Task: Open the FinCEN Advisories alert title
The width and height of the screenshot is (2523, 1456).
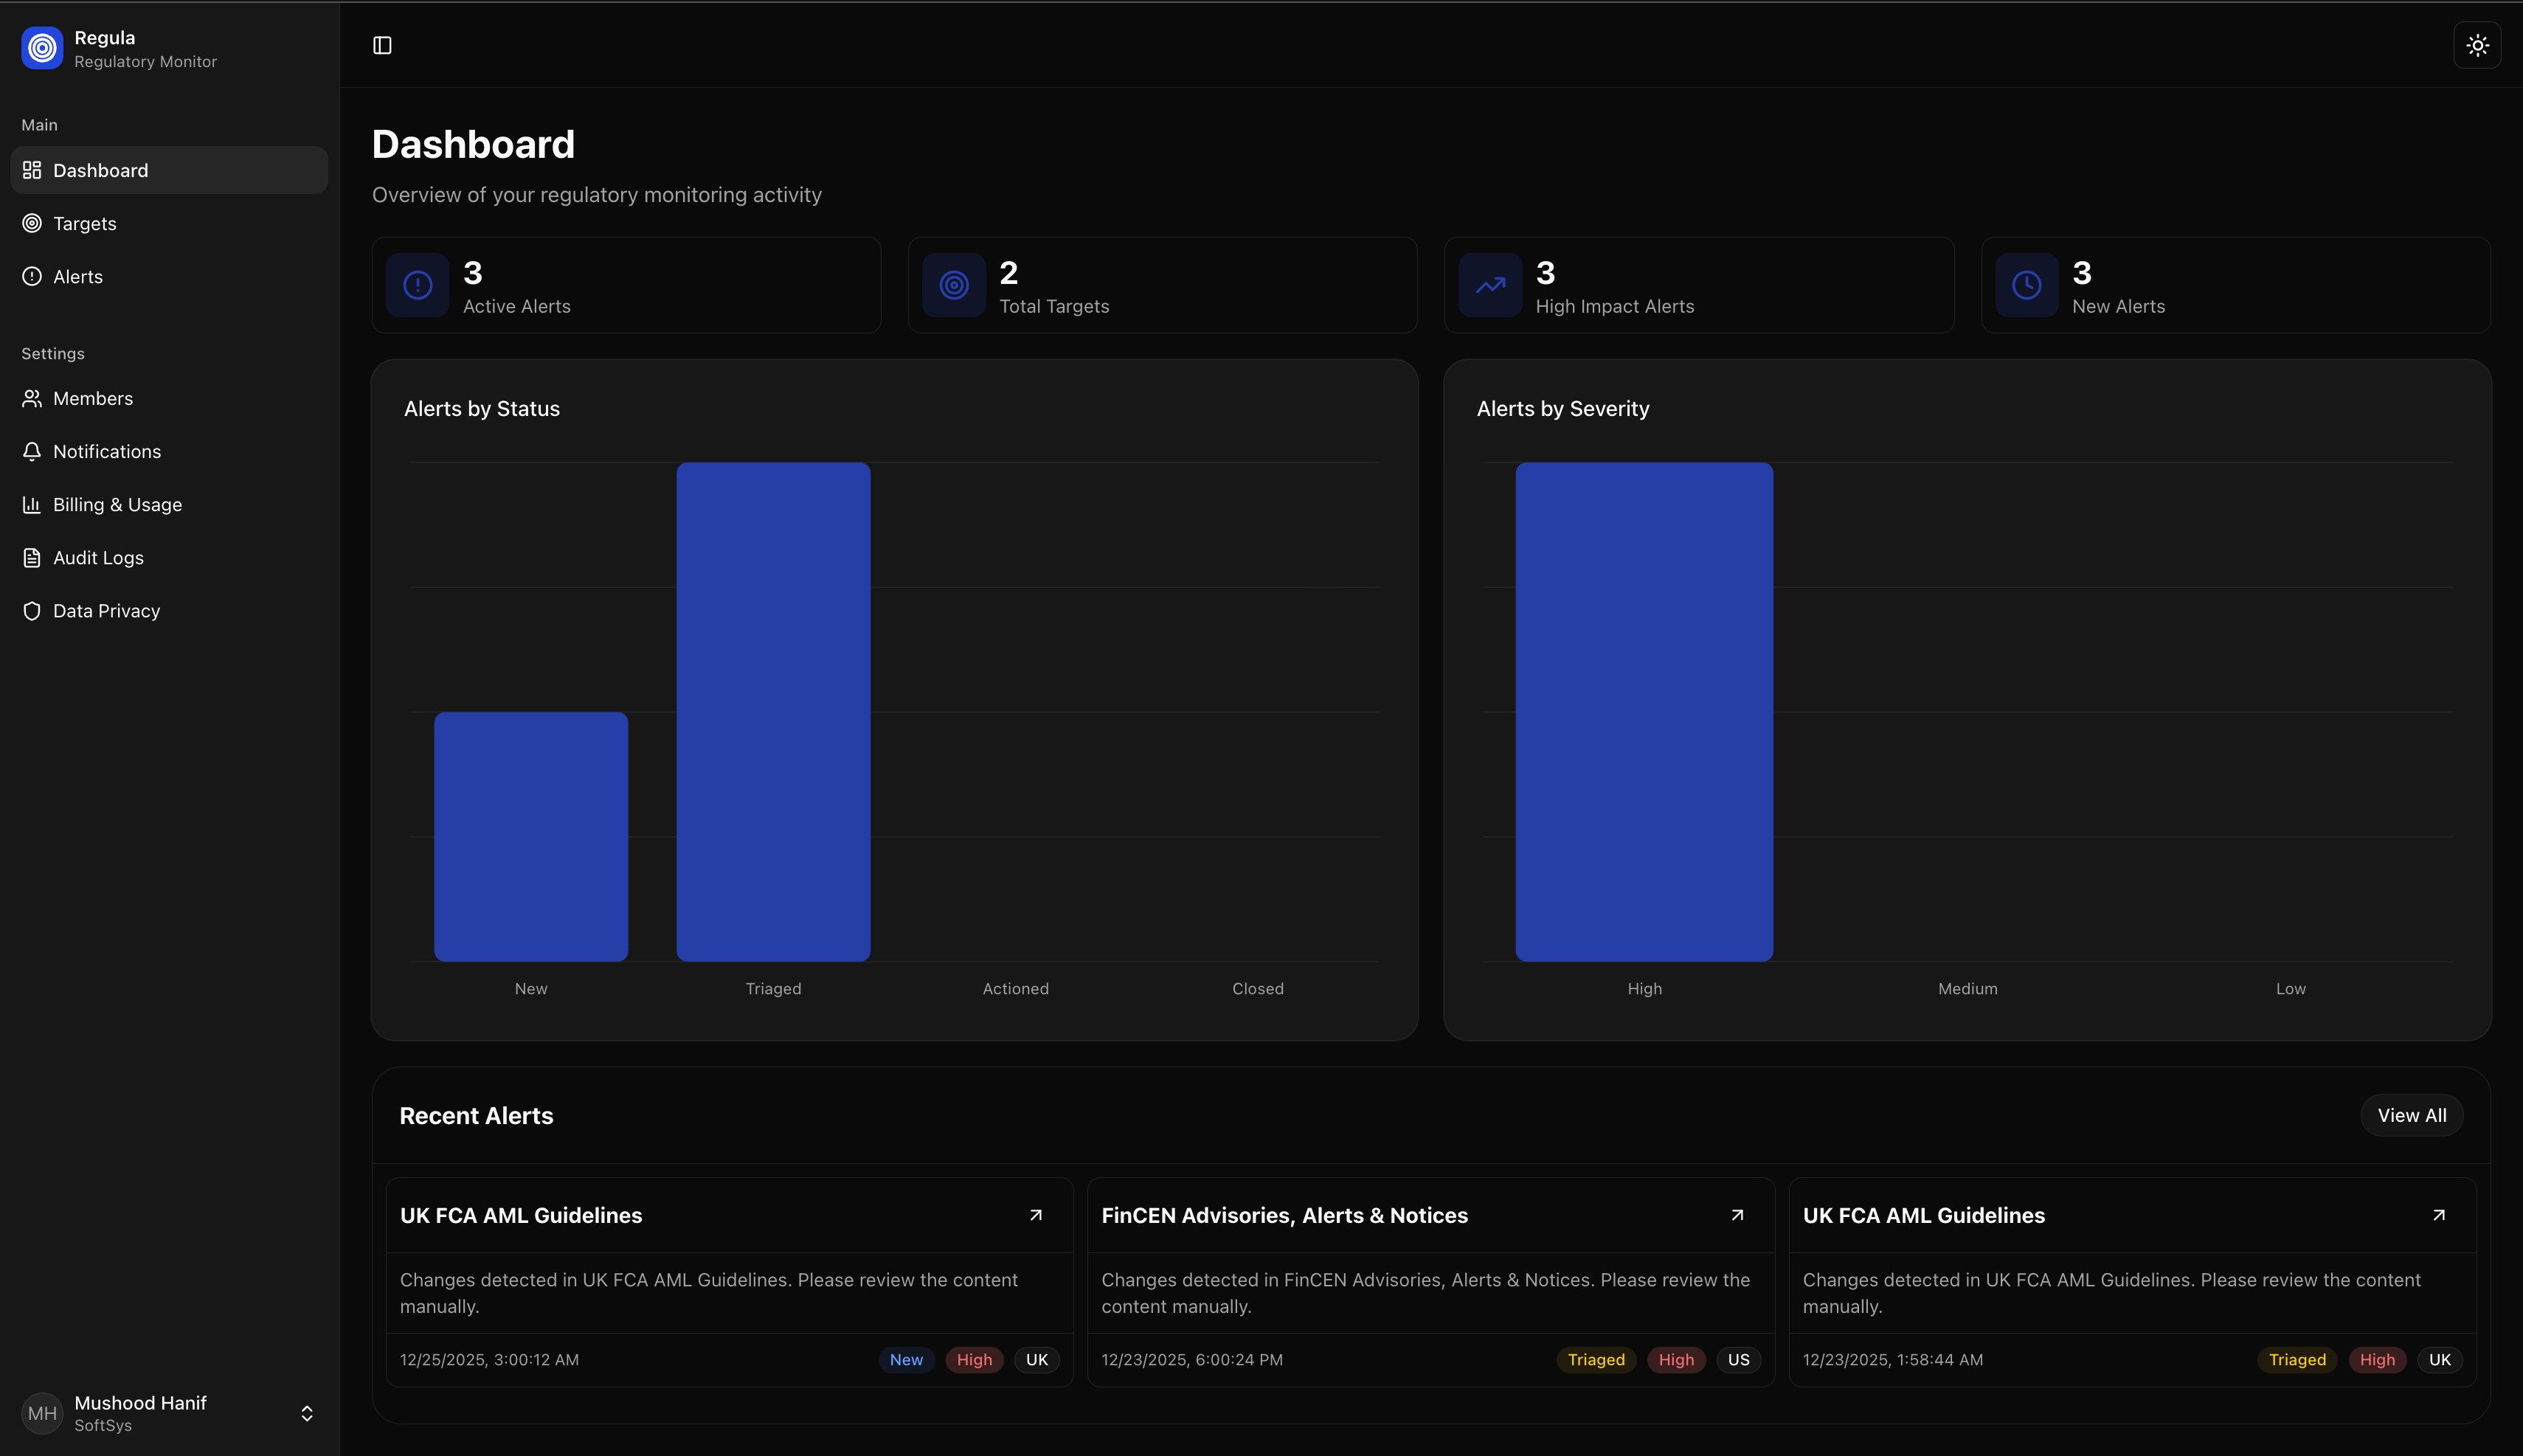Action: tap(1284, 1215)
